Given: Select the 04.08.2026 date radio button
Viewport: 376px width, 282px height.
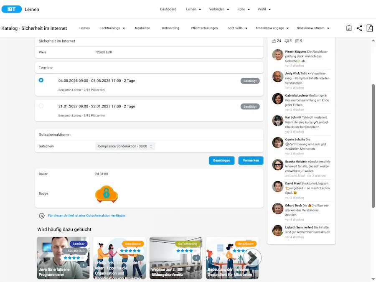Looking at the screenshot, I should point(41,80).
